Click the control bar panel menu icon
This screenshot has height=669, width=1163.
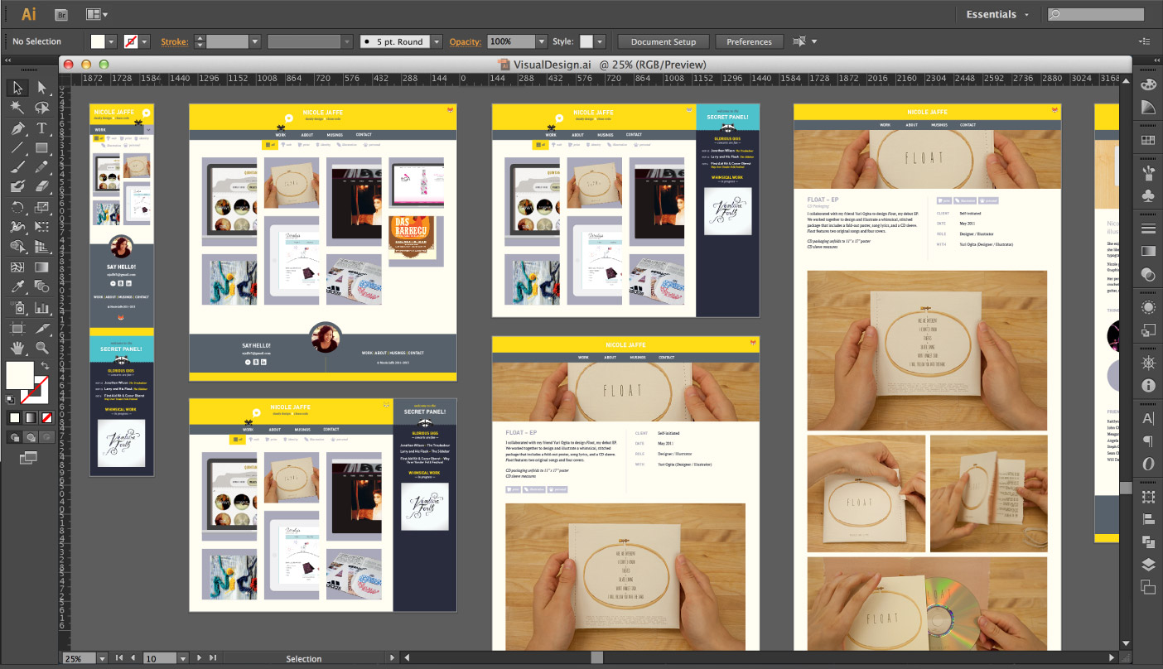coord(1145,41)
